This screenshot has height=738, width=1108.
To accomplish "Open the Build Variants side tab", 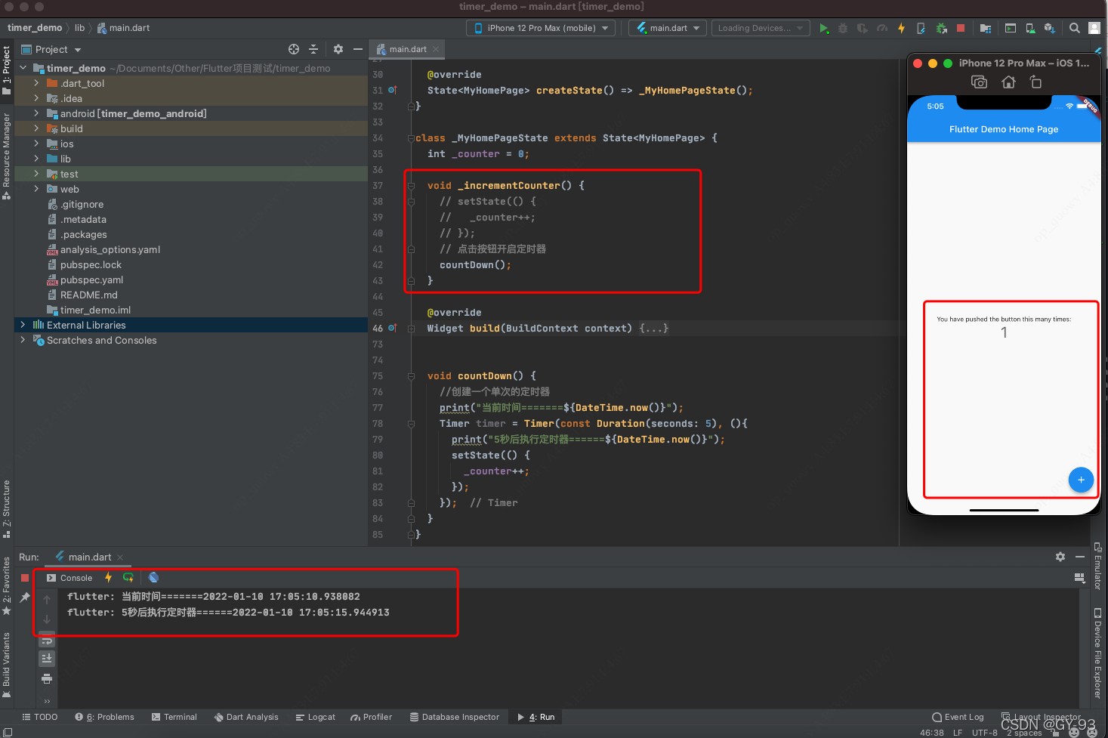I will (x=6, y=665).
